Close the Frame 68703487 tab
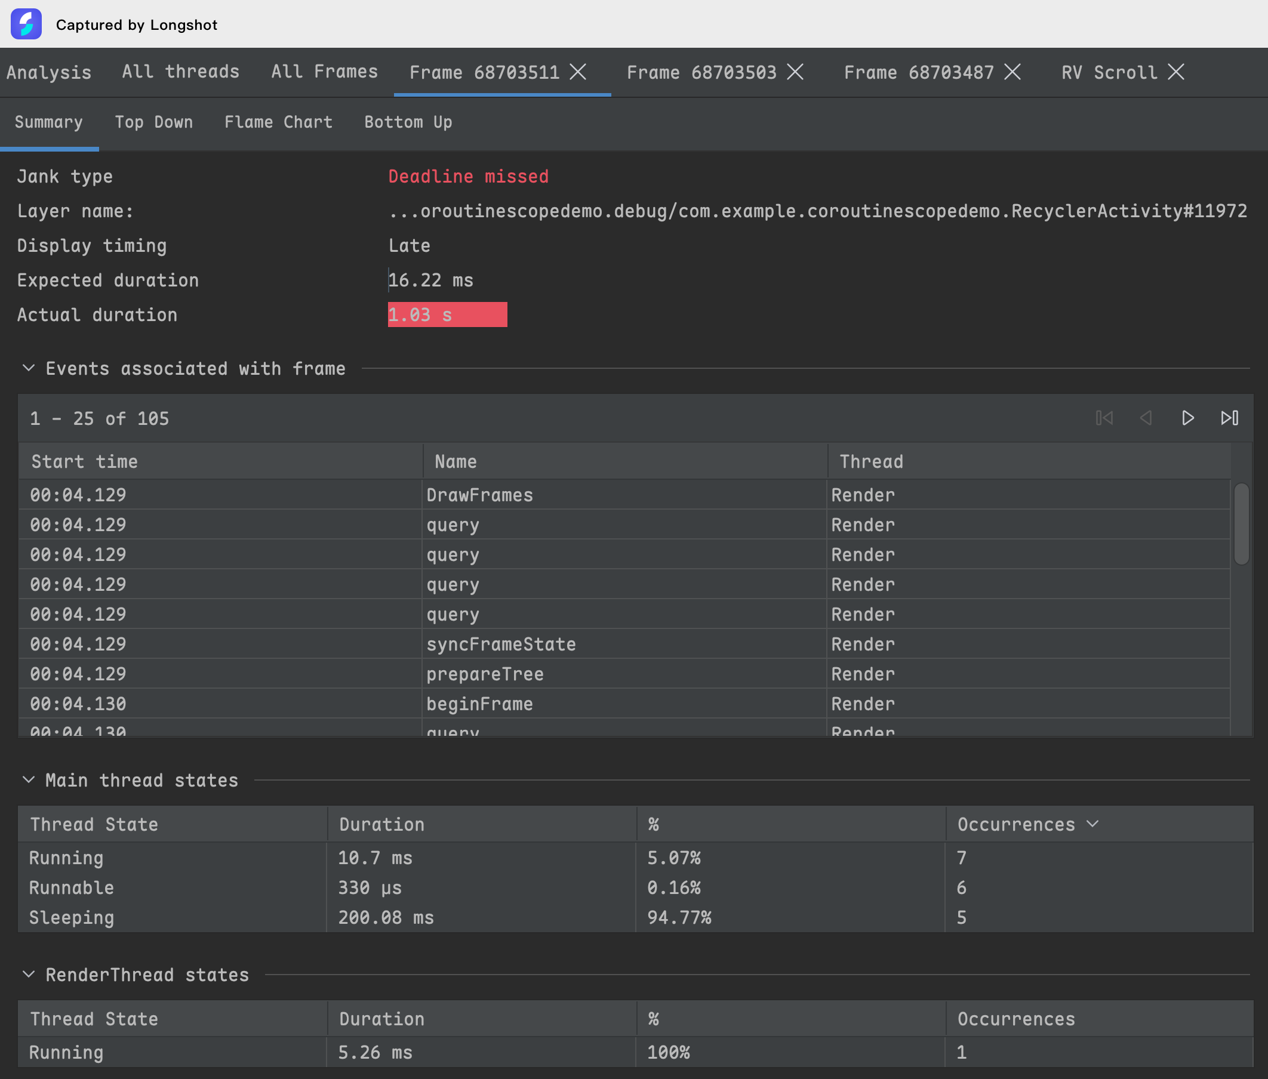This screenshot has height=1079, width=1268. click(1012, 72)
